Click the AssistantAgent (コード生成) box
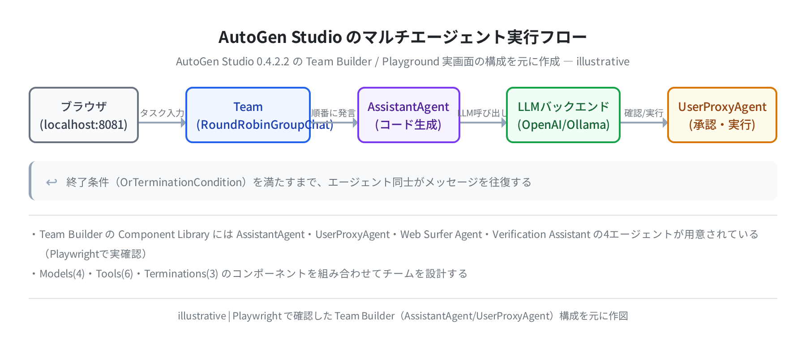The height and width of the screenshot is (340, 806). [409, 115]
